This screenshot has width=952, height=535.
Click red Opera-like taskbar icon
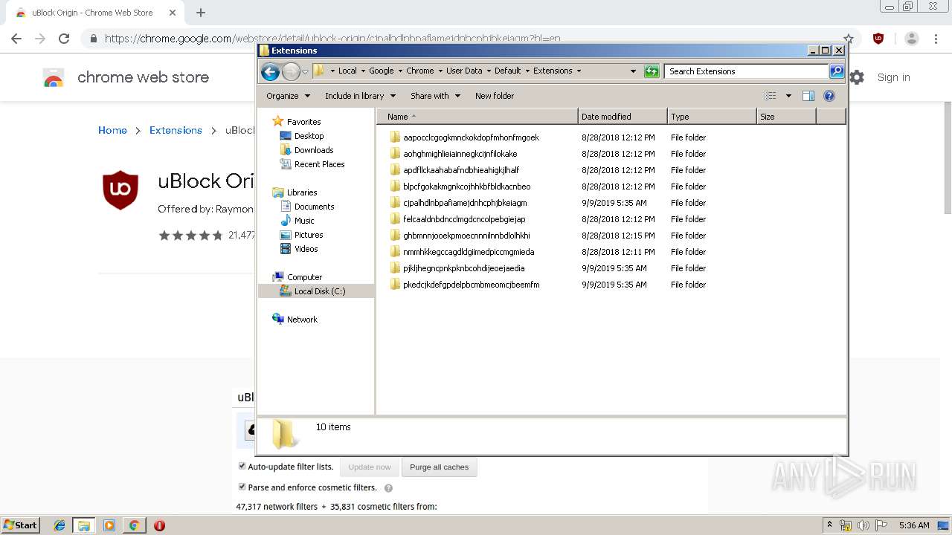(x=159, y=525)
